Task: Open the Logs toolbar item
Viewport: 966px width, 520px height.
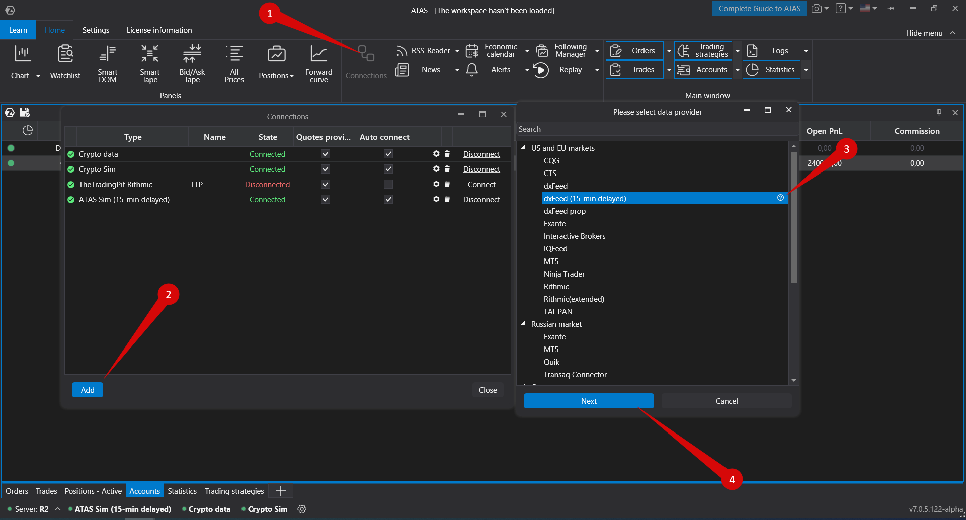Action: click(771, 51)
